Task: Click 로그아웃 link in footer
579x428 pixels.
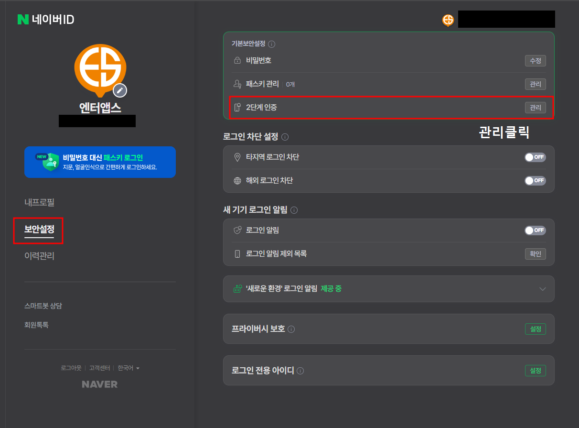Action: 71,368
